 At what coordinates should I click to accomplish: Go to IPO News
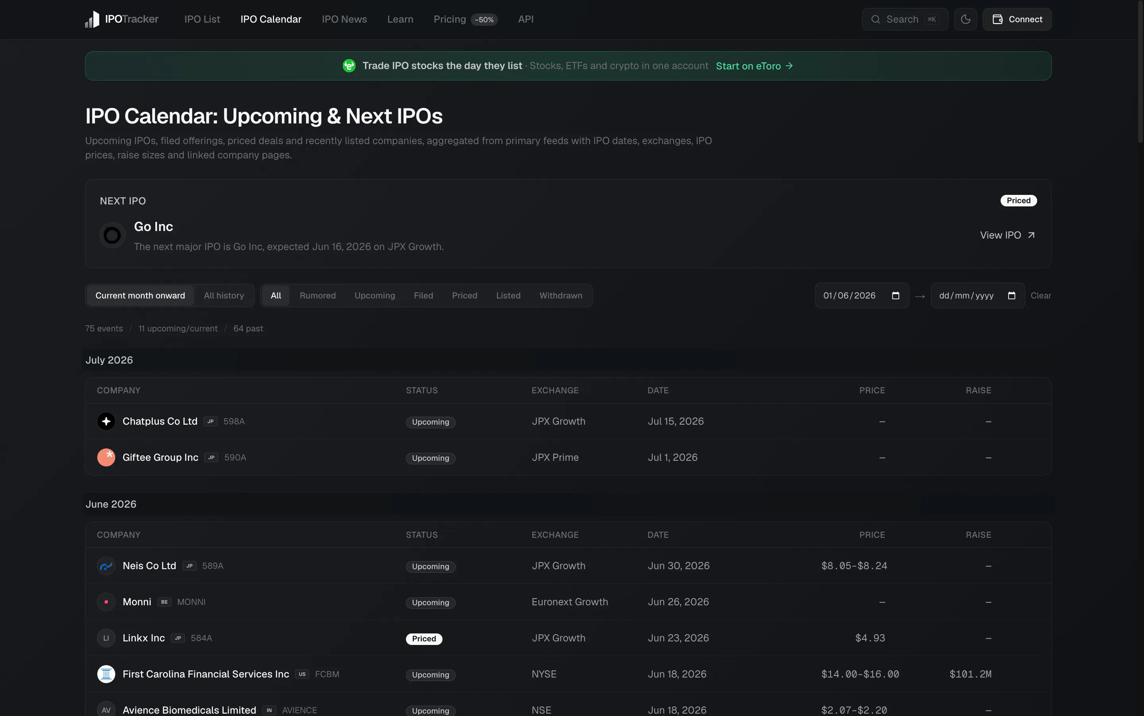344,19
